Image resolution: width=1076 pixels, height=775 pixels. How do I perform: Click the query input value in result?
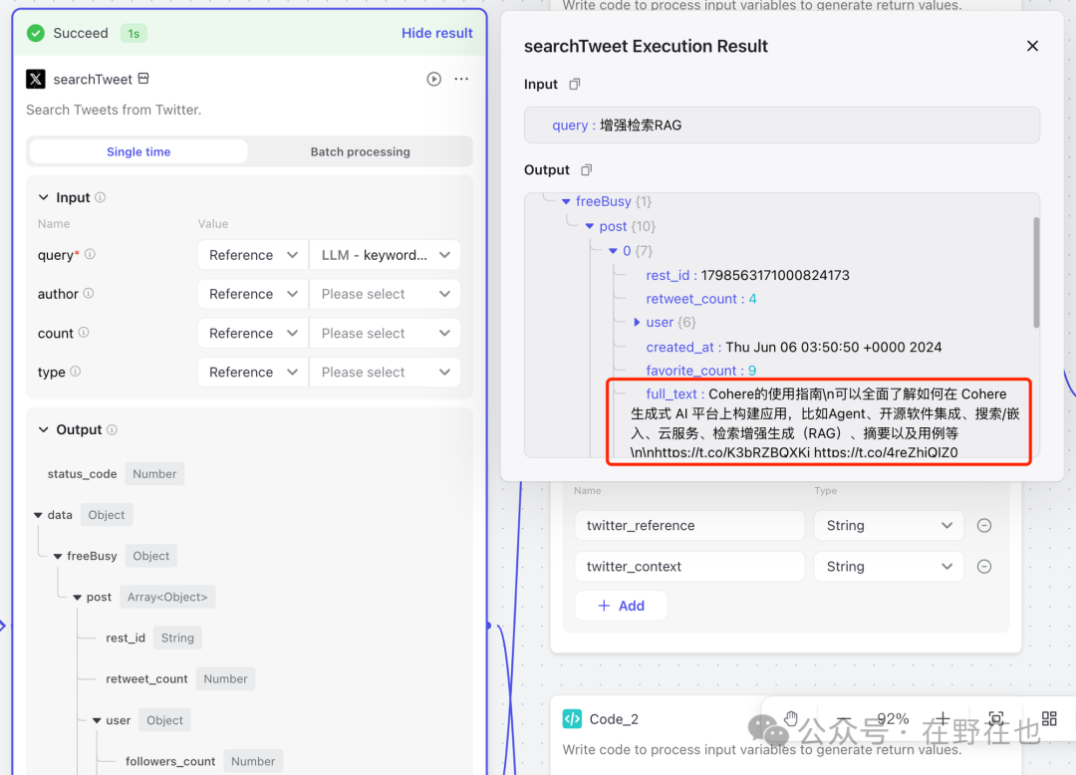click(641, 126)
